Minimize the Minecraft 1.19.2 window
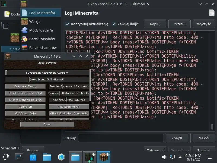Screen dimensions: 217x163 pyautogui.click(x=74, y=56)
